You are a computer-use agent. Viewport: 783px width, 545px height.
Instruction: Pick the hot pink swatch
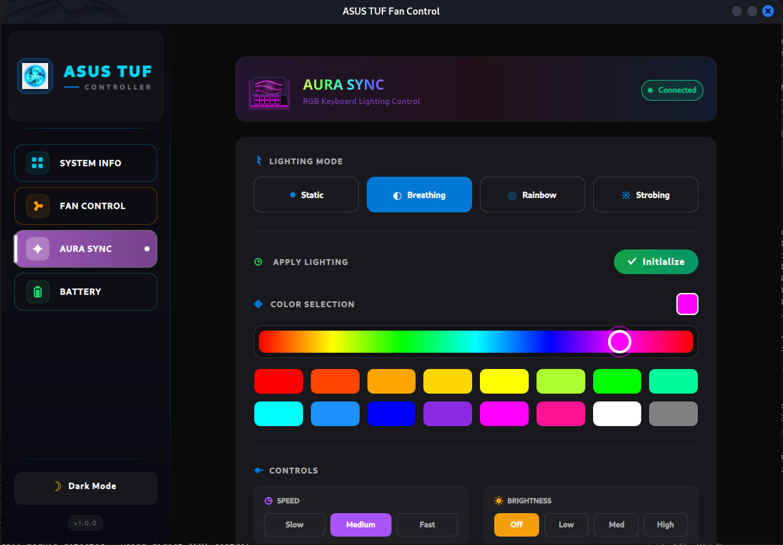[x=561, y=414]
